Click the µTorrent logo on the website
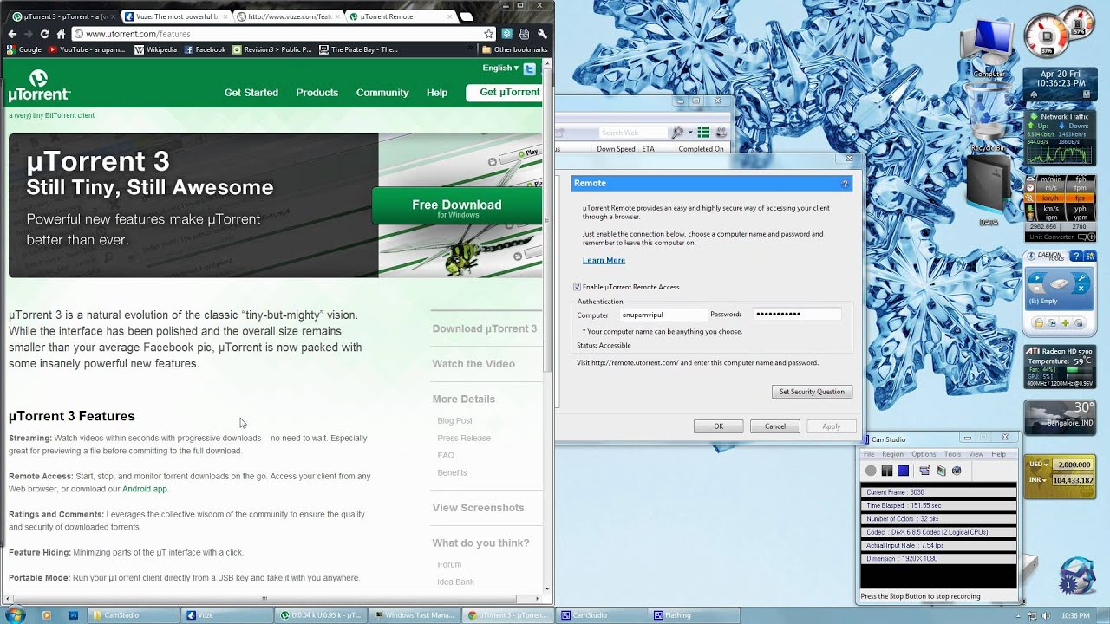 [x=39, y=87]
